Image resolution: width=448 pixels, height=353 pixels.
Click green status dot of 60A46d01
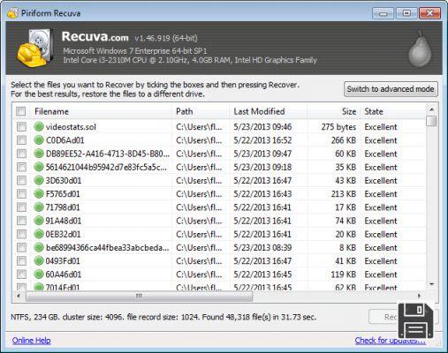(x=39, y=274)
